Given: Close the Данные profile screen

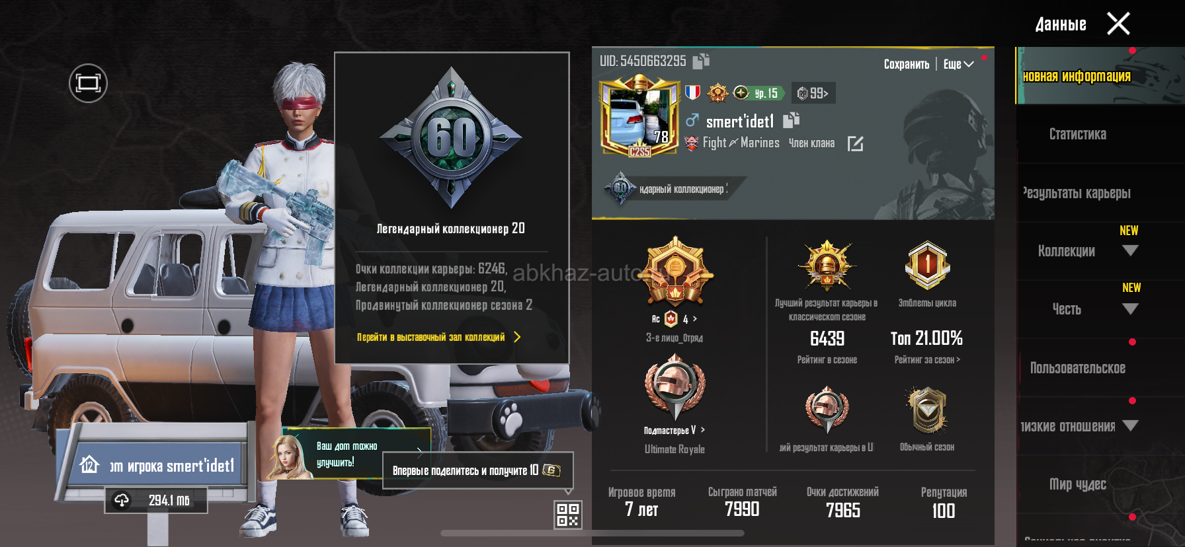Looking at the screenshot, I should click(1118, 24).
